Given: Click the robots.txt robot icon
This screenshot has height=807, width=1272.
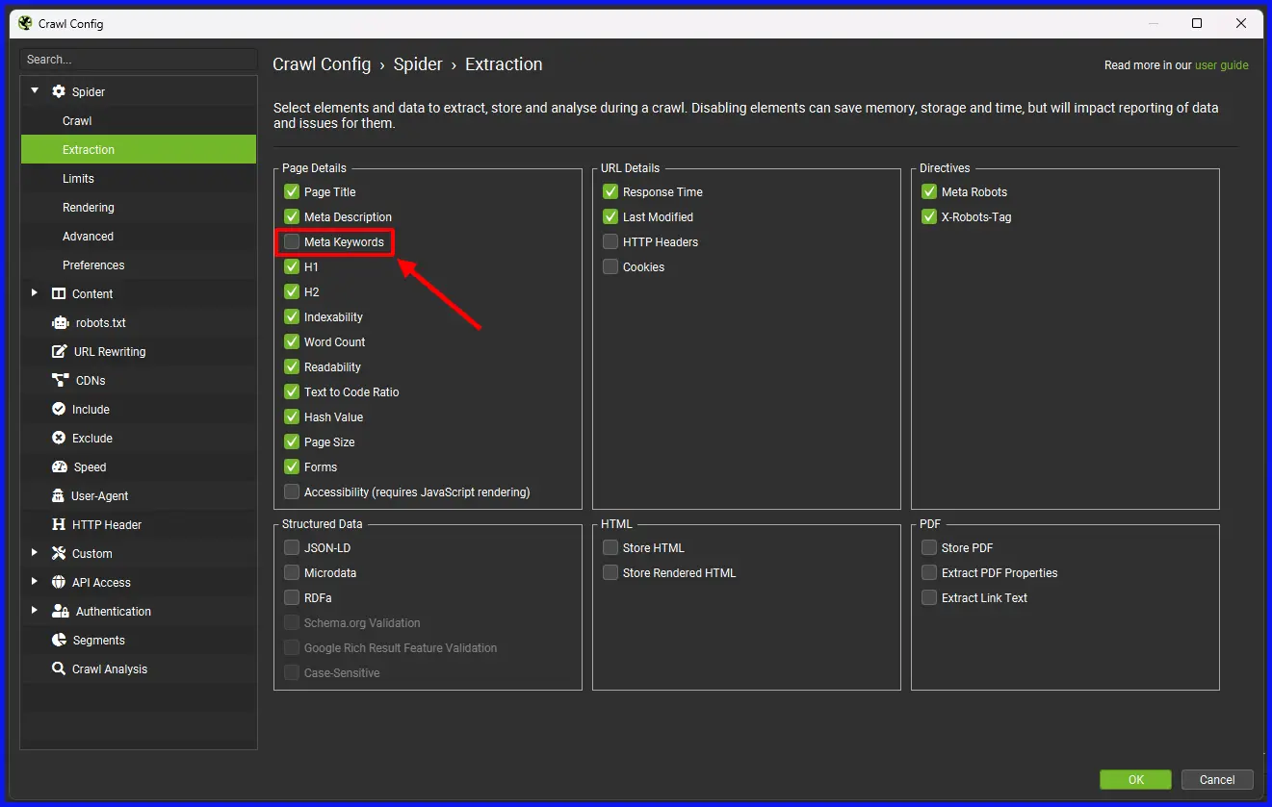Looking at the screenshot, I should click(x=60, y=322).
